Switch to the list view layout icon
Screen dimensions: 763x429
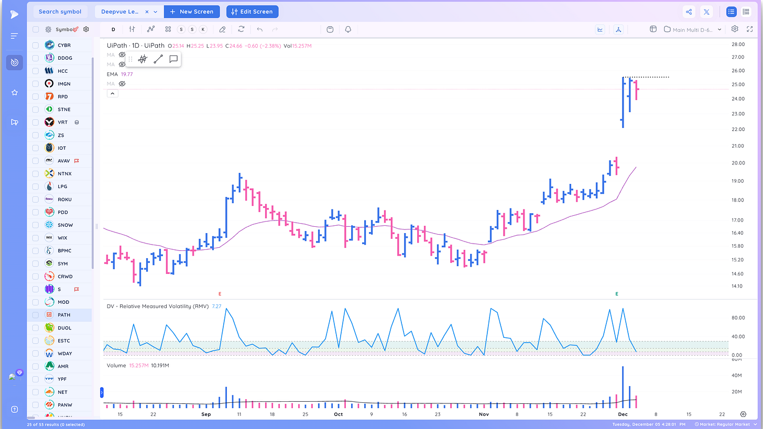pyautogui.click(x=731, y=12)
